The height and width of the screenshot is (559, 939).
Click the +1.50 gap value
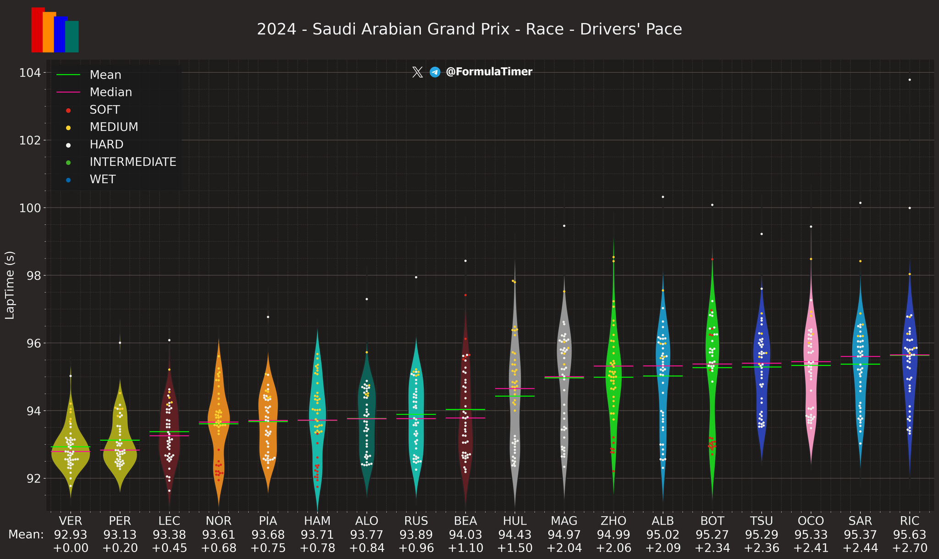coord(515,548)
